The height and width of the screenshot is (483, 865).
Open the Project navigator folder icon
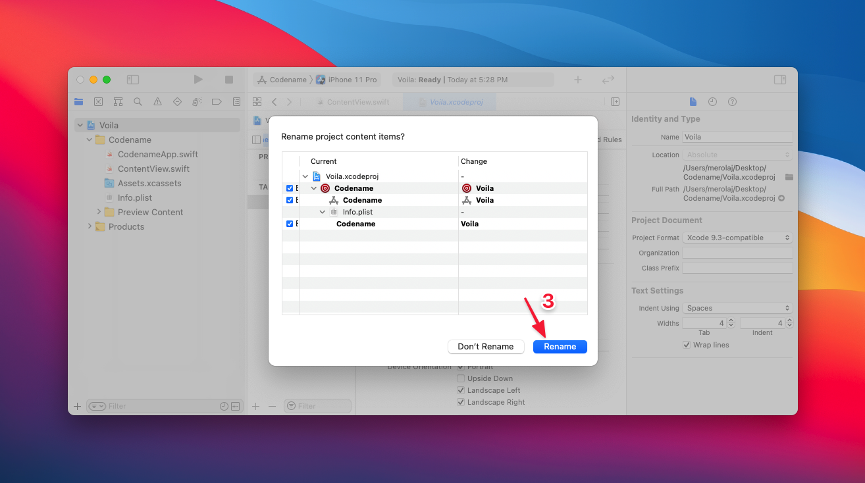[x=79, y=102]
